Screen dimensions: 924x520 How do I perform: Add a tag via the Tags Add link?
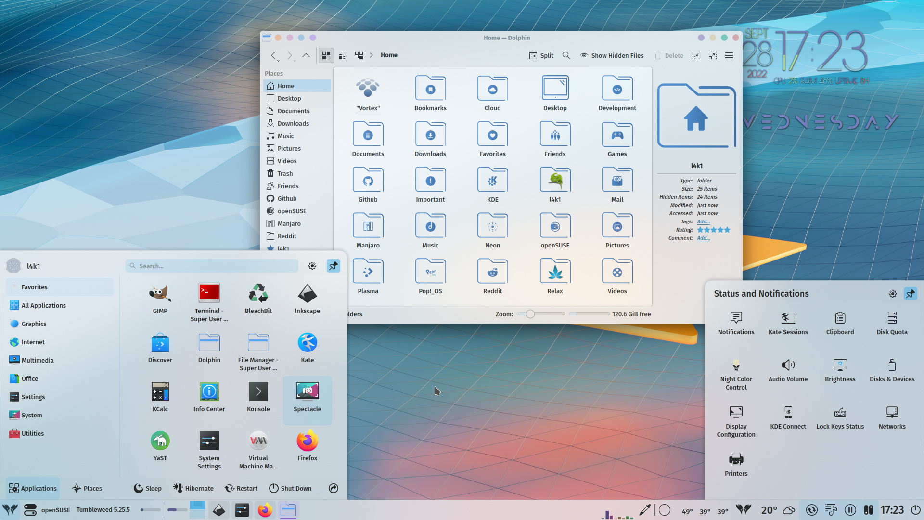point(703,221)
